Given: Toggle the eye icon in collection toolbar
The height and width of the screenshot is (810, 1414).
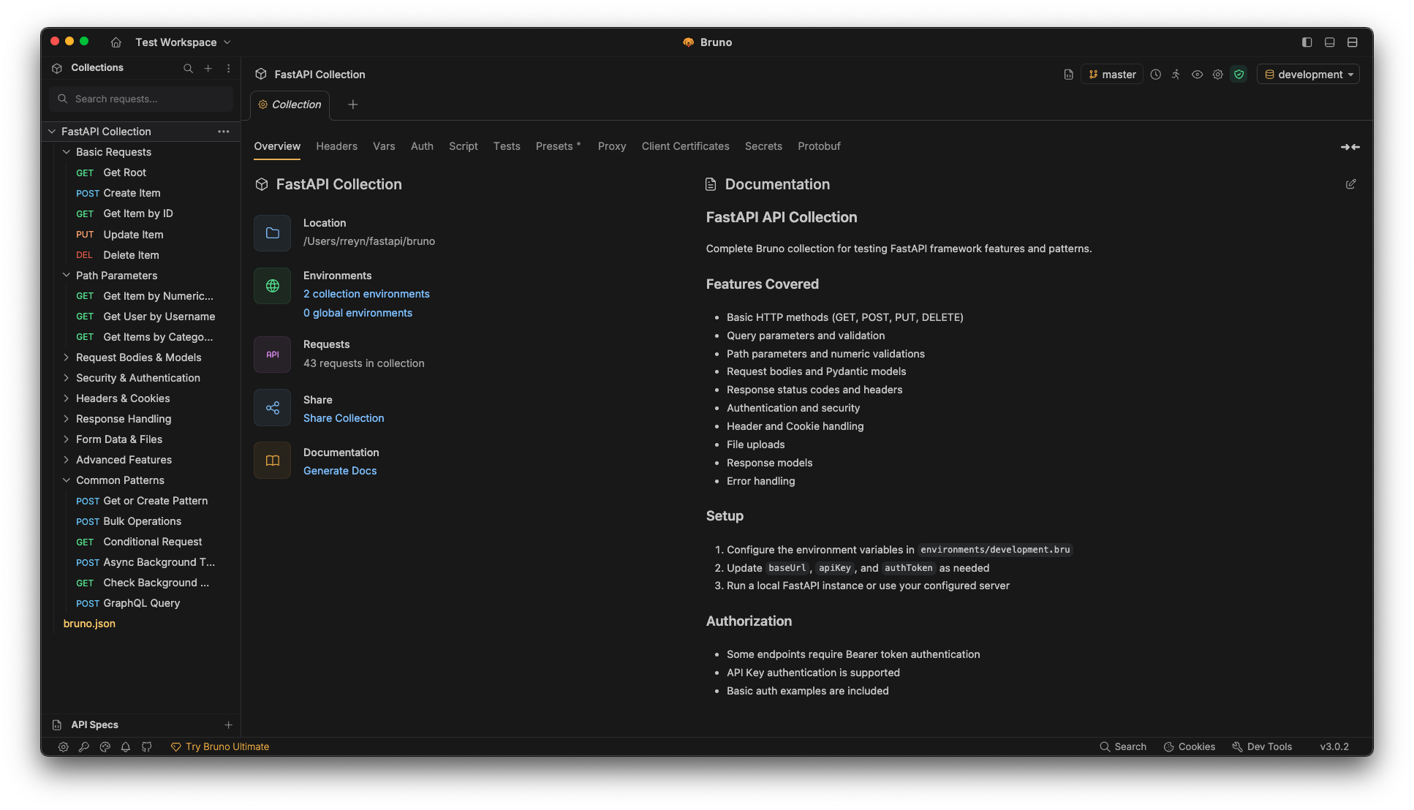Looking at the screenshot, I should click(x=1197, y=75).
